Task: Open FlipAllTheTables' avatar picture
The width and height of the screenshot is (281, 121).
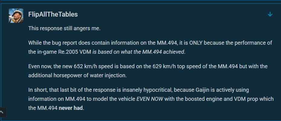Action: pos(16,15)
